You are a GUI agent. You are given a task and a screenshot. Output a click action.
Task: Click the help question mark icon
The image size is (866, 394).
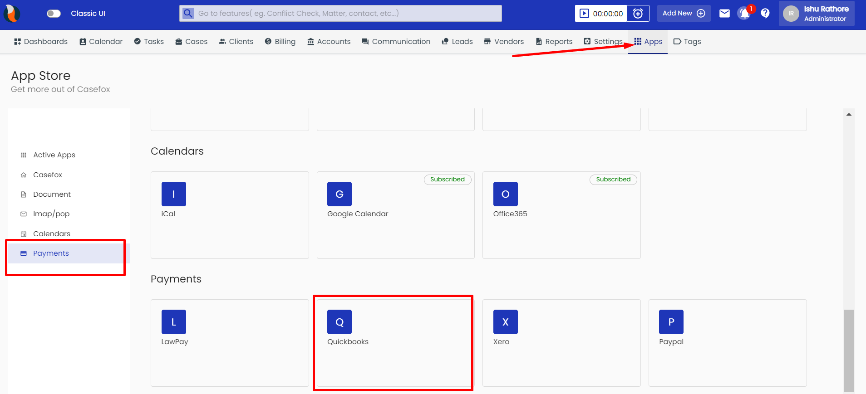(x=765, y=14)
